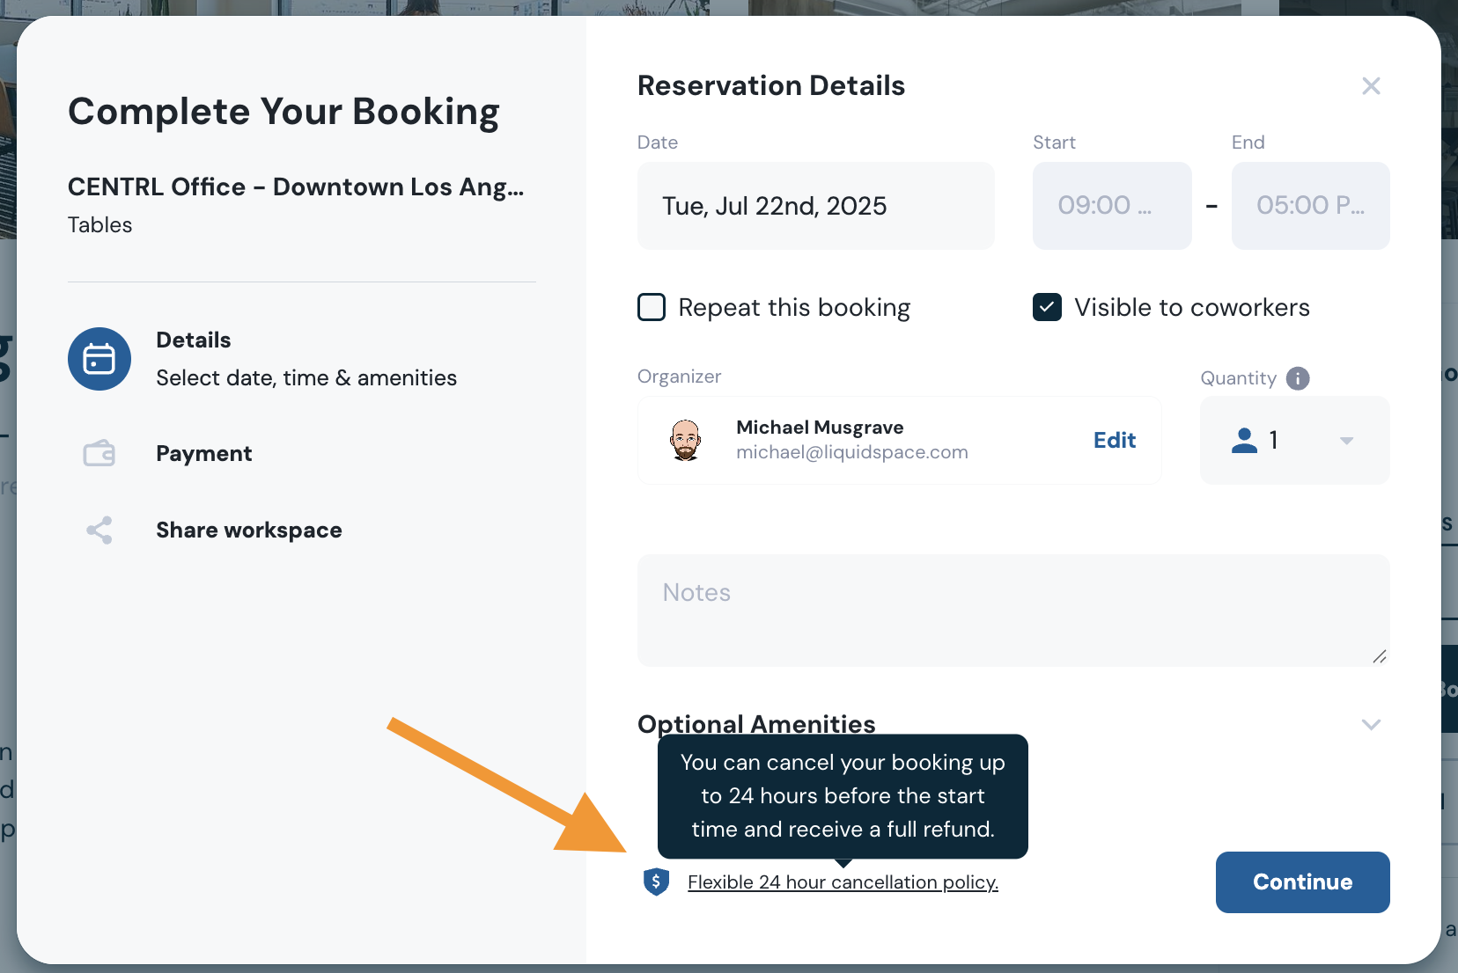Screen dimensions: 1458x973
Task: Open the Quantity dropdown arrow
Action: point(1346,441)
